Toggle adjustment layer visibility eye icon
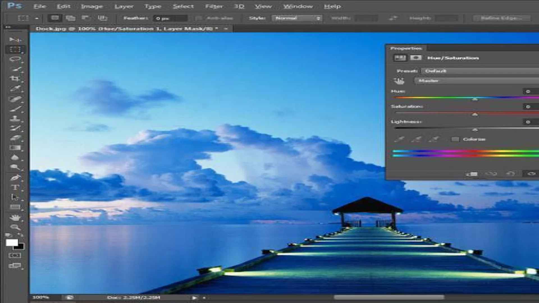Image resolution: width=539 pixels, height=303 pixels. [531, 174]
